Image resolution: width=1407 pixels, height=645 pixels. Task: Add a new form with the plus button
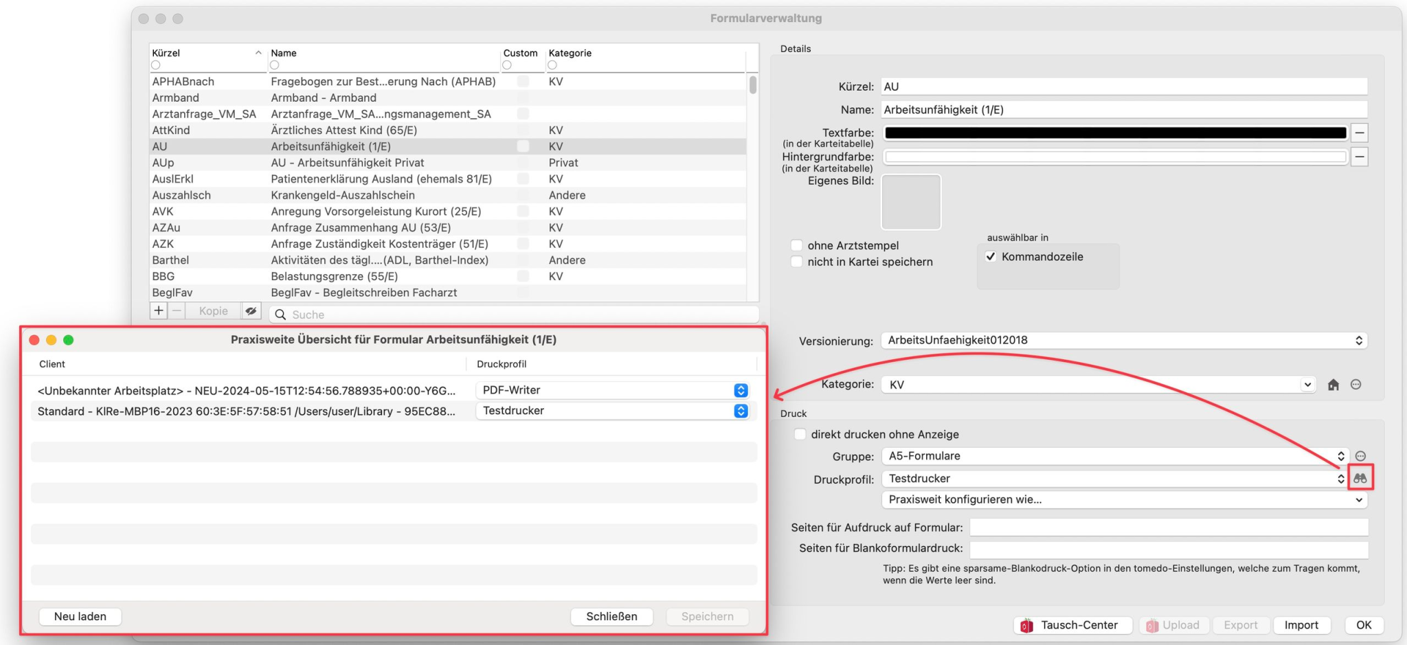point(159,310)
